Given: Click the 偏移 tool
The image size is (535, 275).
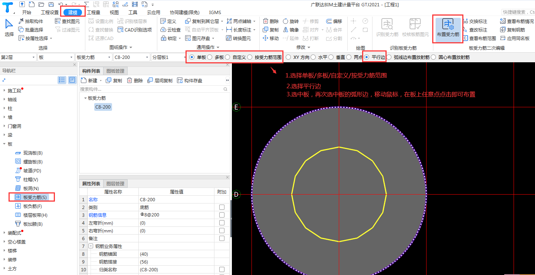Looking at the screenshot, I should coord(334,21).
